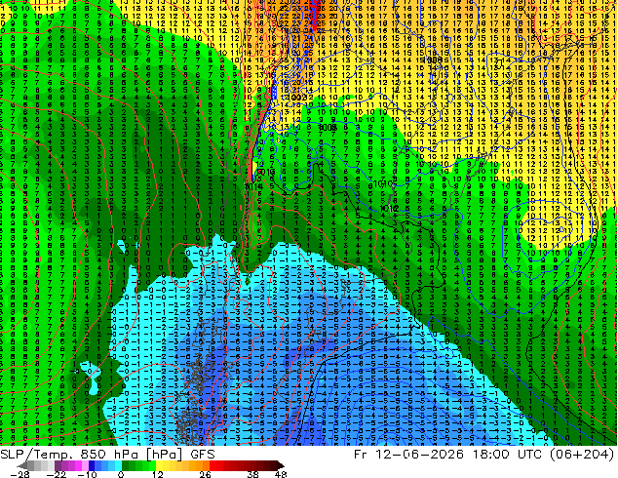Click the "12" legend label
The height and width of the screenshot is (478, 618).
(x=158, y=474)
